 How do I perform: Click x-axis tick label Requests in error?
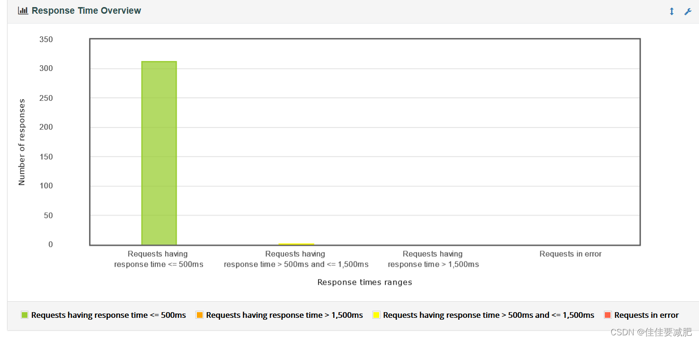570,254
